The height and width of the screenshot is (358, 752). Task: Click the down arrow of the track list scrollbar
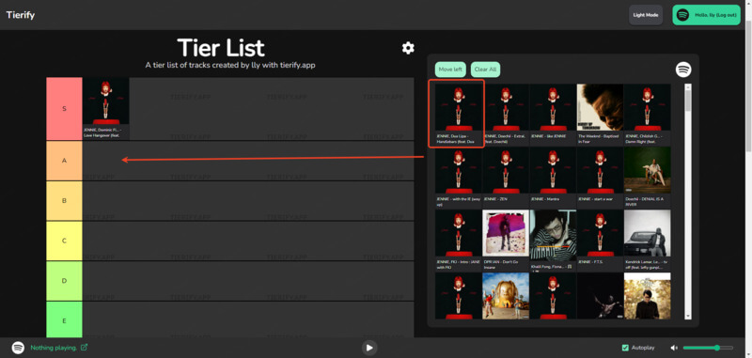click(x=688, y=316)
